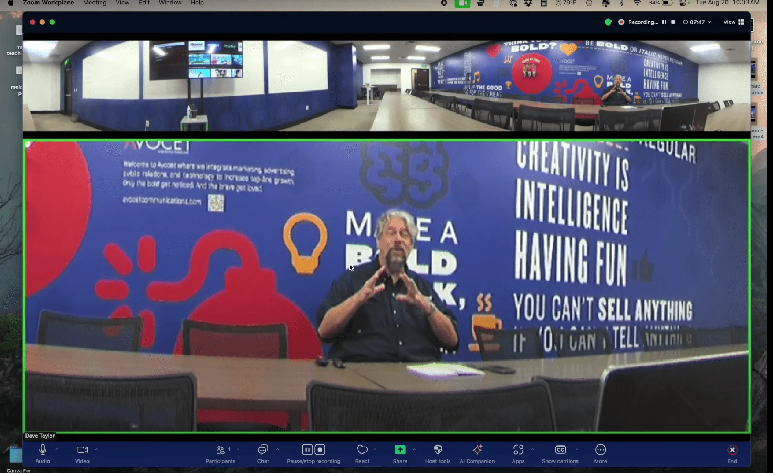
Task: Pause recording from the bottom toolbar
Action: point(307,450)
